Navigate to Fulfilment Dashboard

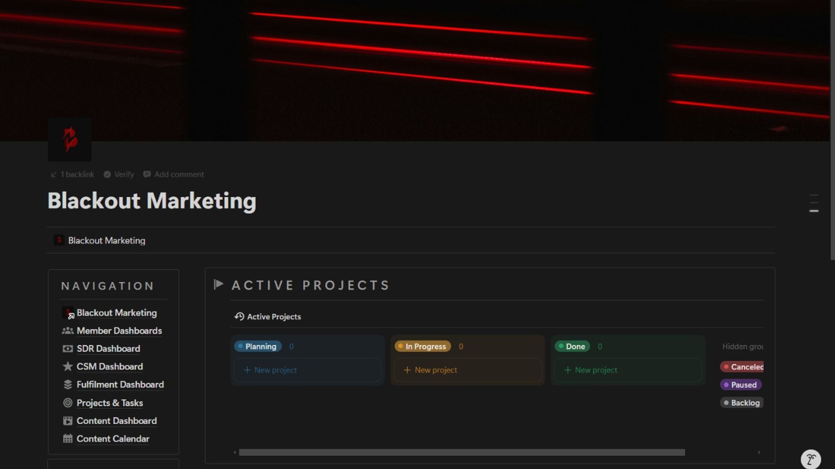tap(120, 385)
